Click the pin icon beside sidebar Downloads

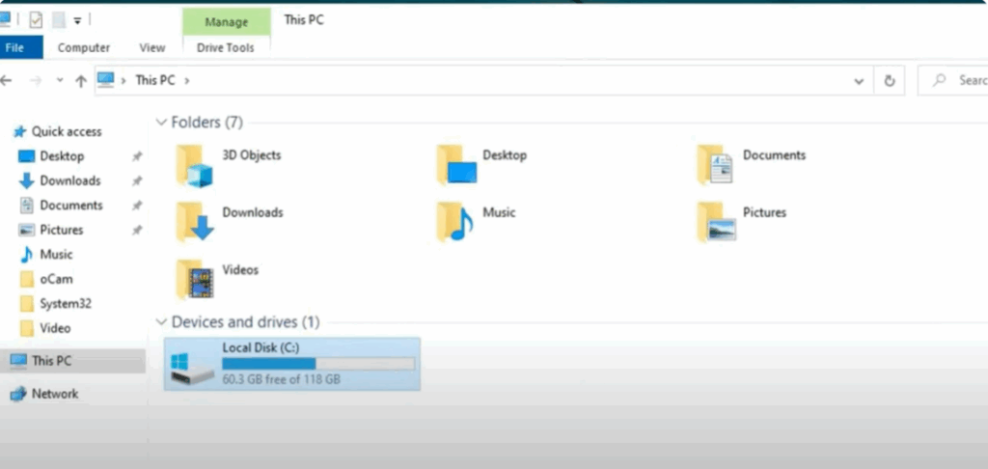[137, 180]
